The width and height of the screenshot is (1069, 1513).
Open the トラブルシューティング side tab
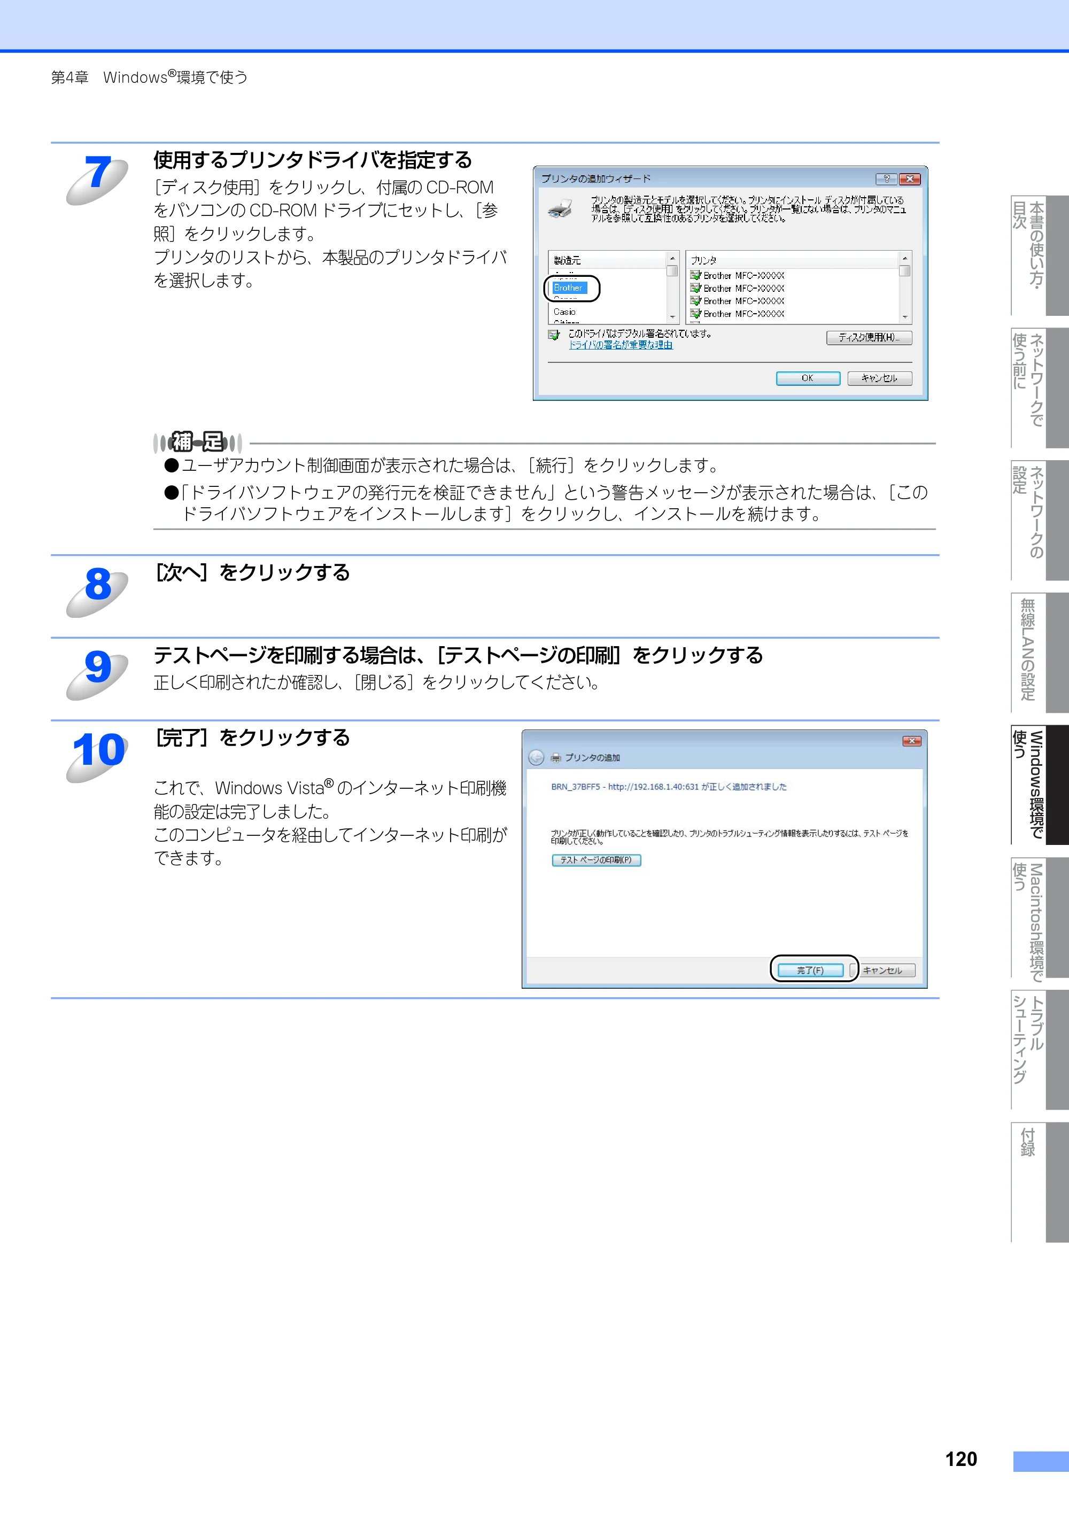[x=1040, y=1050]
